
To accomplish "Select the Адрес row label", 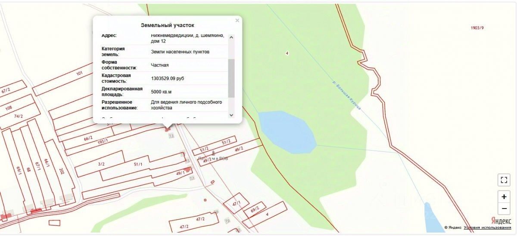I will pos(109,35).
